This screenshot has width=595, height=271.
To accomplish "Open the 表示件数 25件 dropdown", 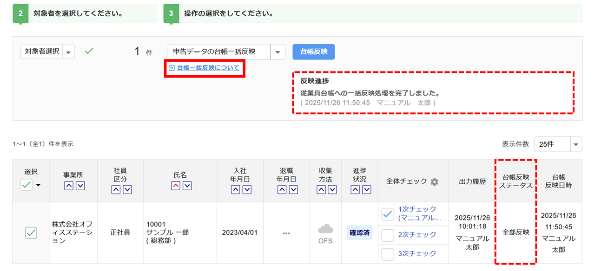I will 576,144.
